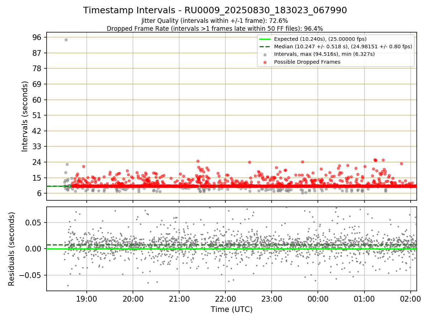Image resolution: width=430 pixels, height=322 pixels.
Task: Click the gray dot marker in the legend
Action: tap(265, 54)
